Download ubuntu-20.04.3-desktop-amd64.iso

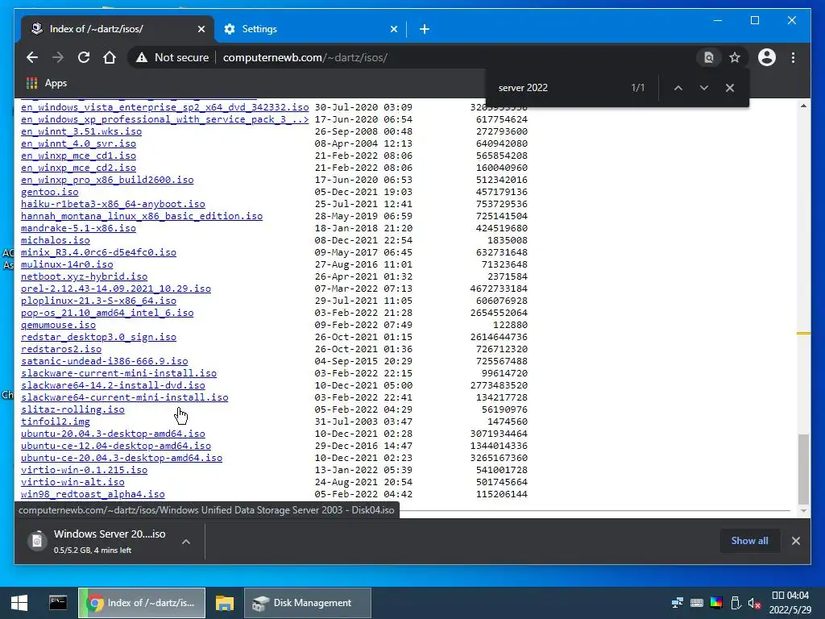(x=113, y=434)
